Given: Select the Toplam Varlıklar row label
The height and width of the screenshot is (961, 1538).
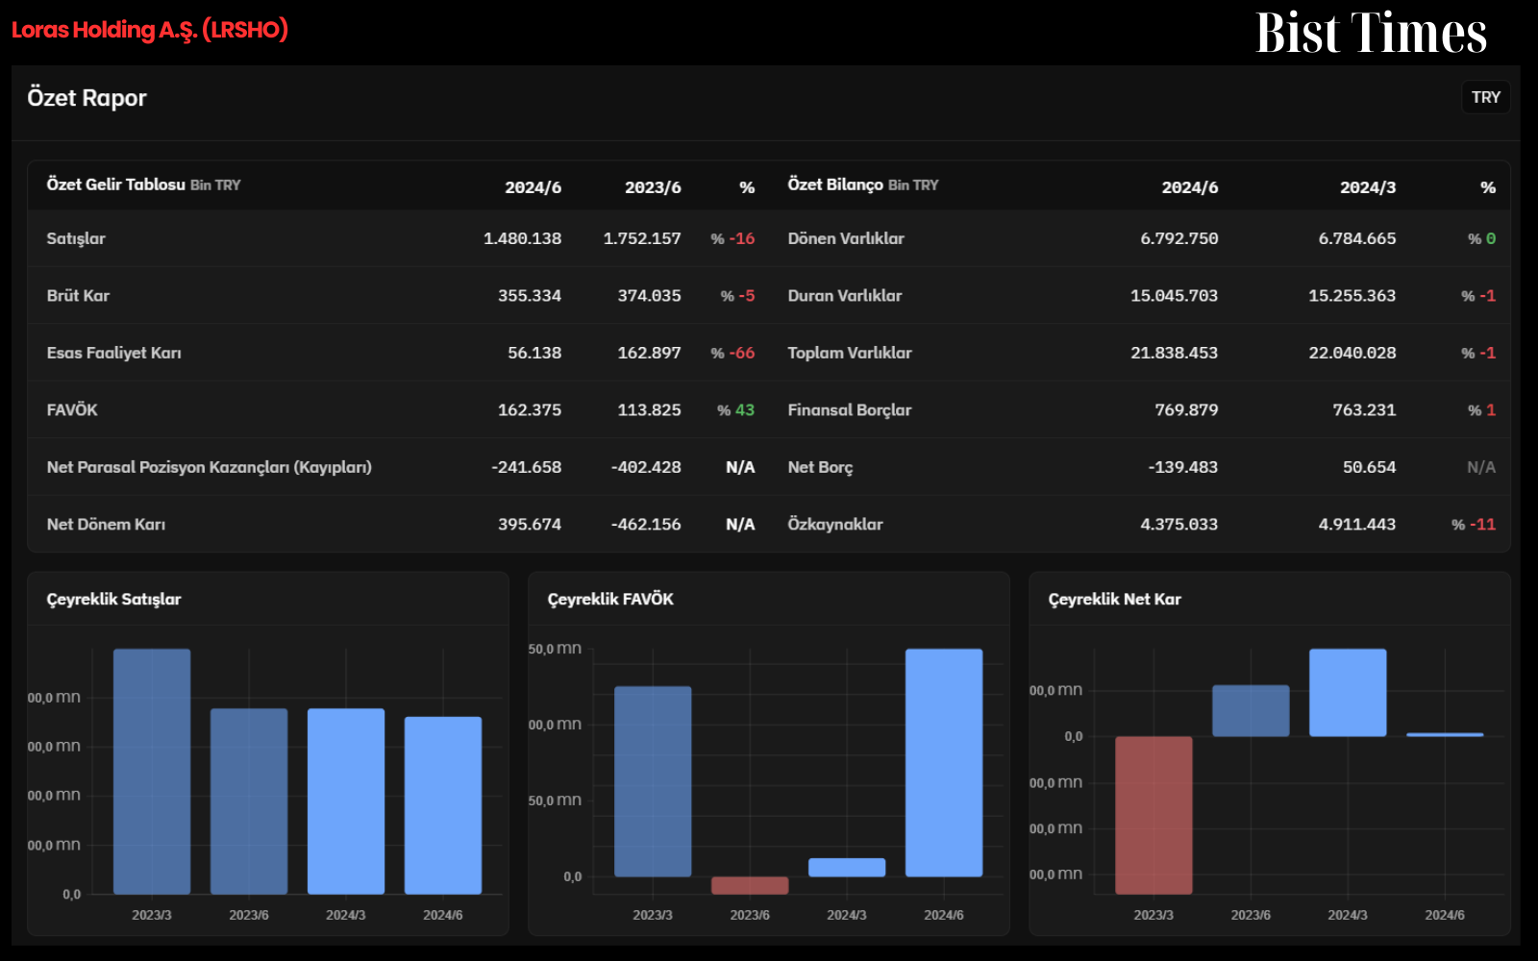Looking at the screenshot, I should (850, 353).
